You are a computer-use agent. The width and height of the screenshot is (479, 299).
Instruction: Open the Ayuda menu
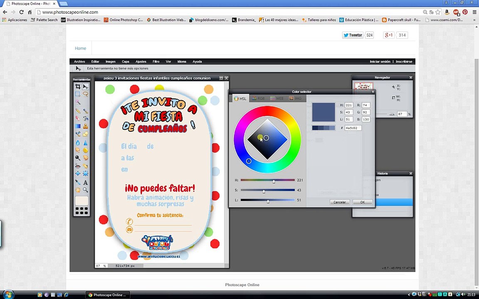tap(197, 61)
